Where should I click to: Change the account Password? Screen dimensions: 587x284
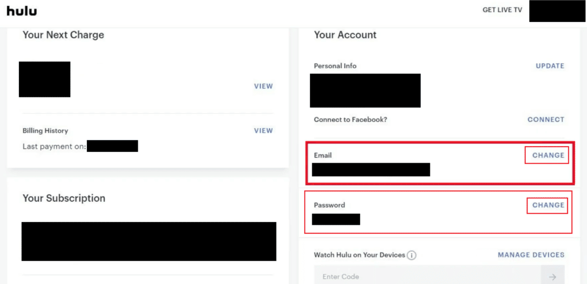point(547,205)
